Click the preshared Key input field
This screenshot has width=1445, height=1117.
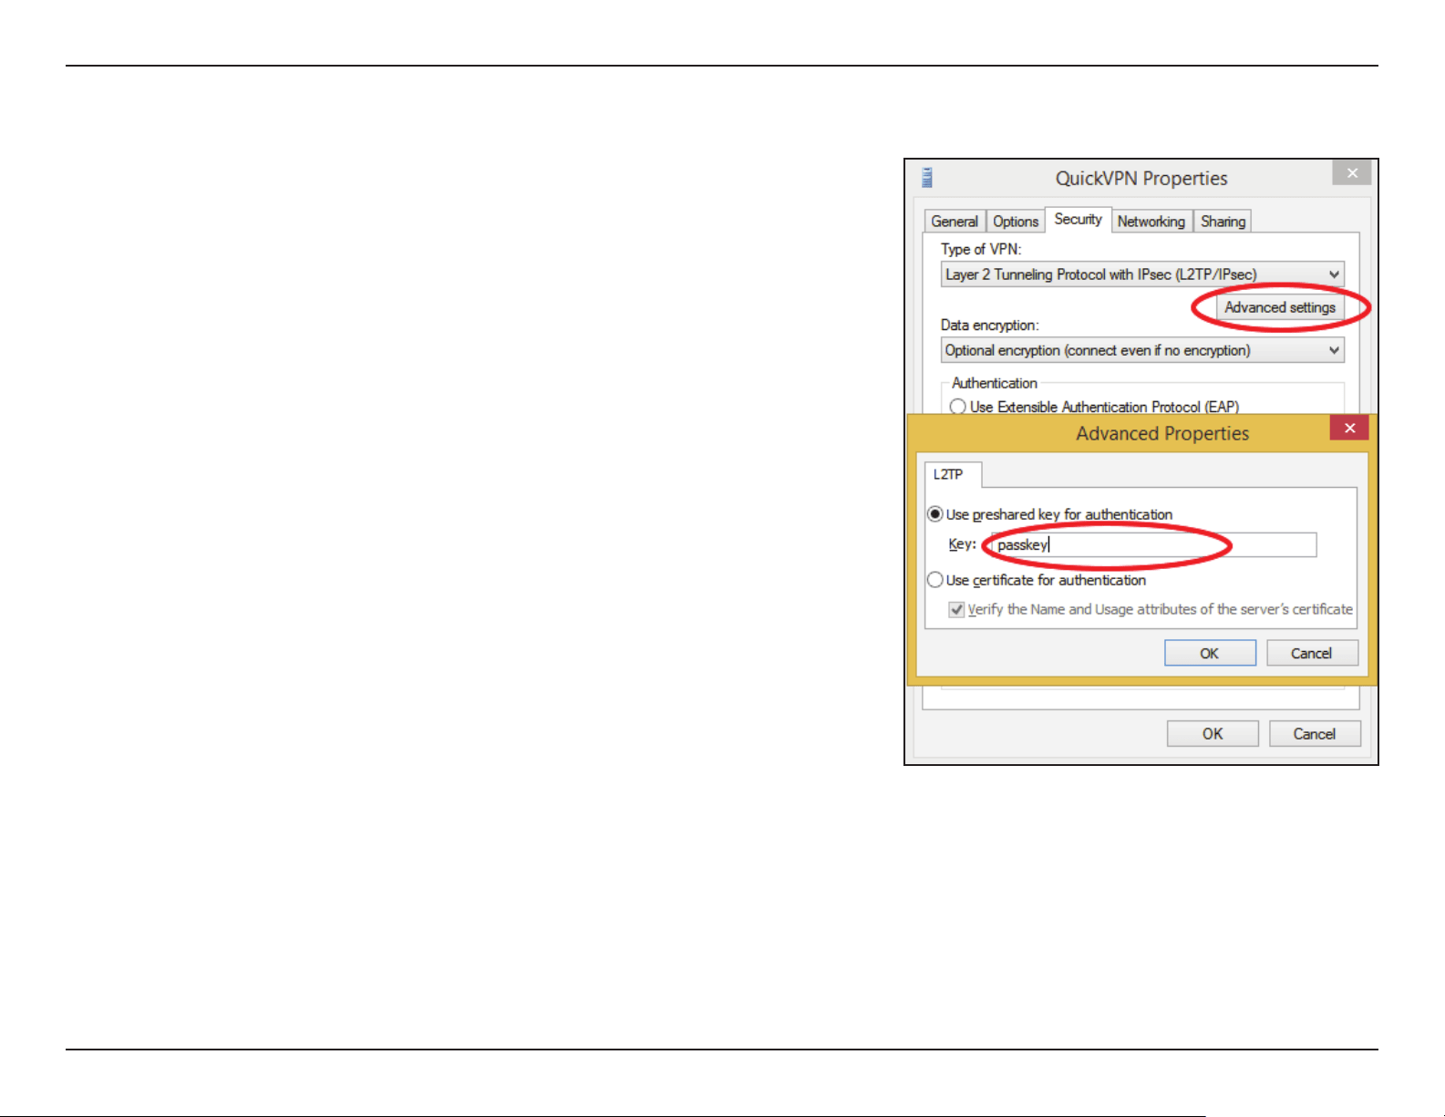1154,545
